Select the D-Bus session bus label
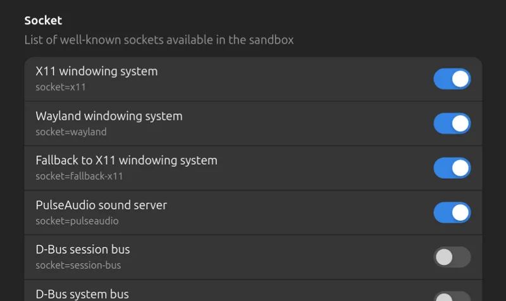This screenshot has width=506, height=301. pyautogui.click(x=83, y=249)
